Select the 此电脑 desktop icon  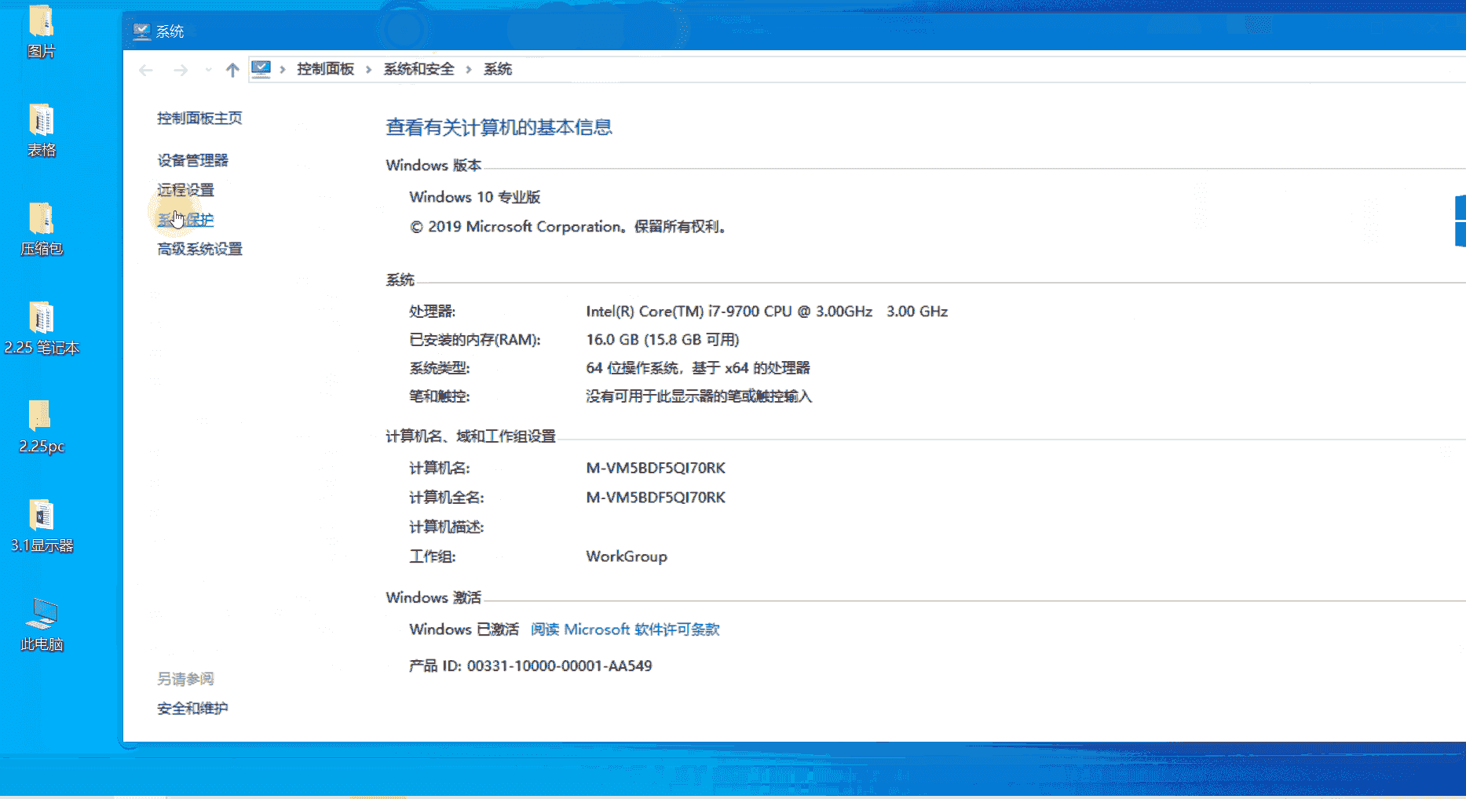[x=41, y=625]
